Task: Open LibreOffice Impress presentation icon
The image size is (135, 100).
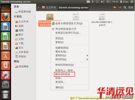Action: [x=6, y=46]
